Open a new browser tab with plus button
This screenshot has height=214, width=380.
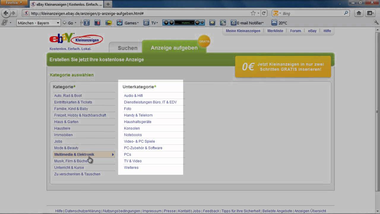(108, 4)
